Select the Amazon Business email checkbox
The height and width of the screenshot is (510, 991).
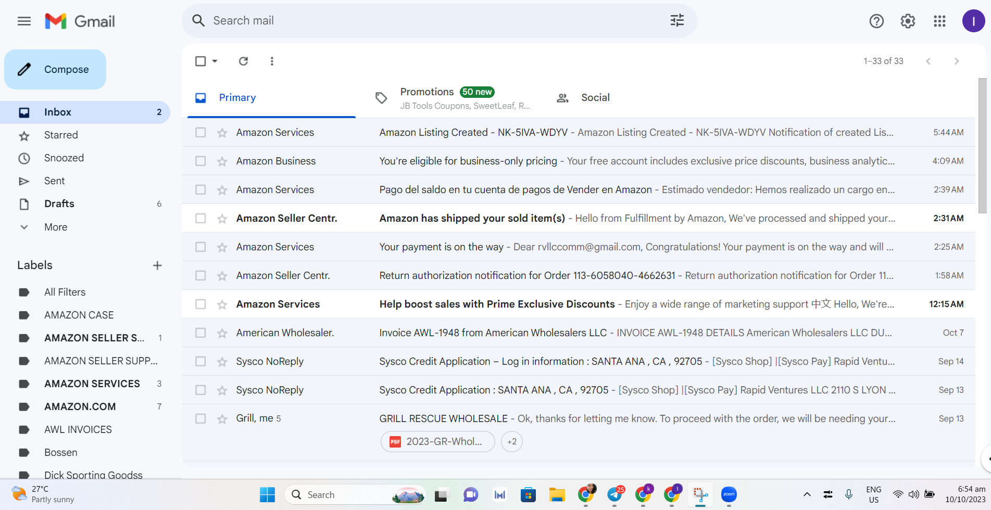coord(200,161)
